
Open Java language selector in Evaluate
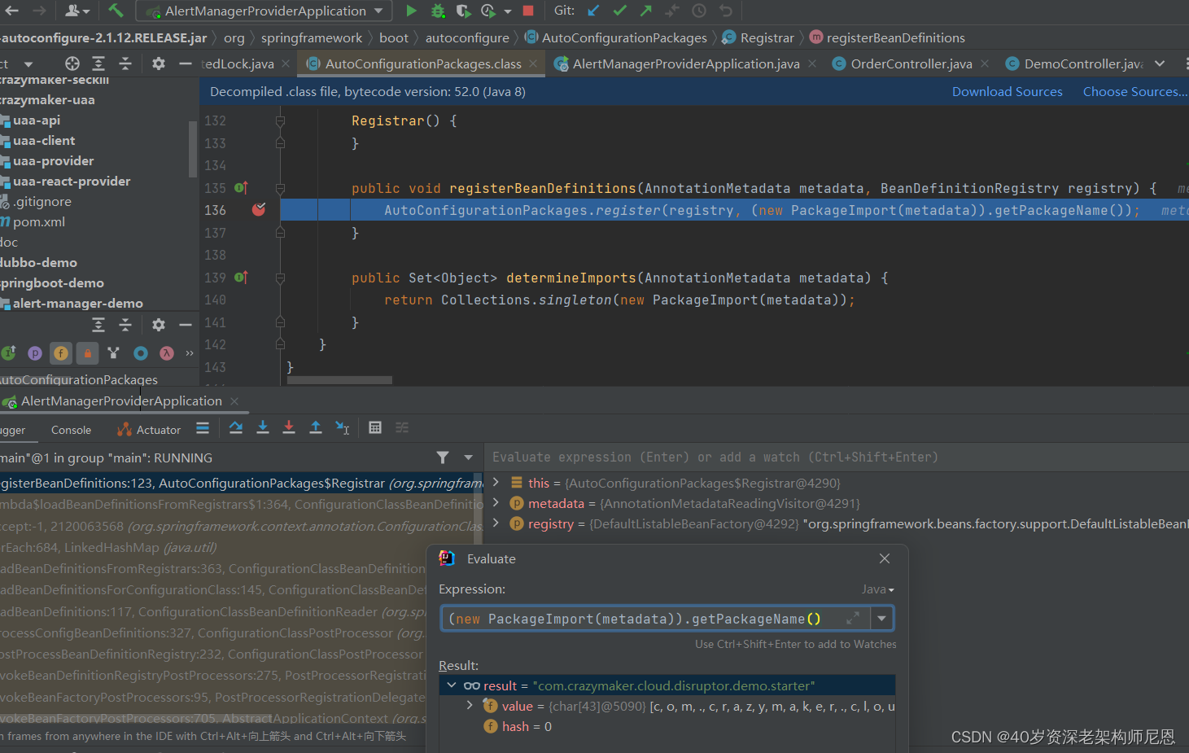point(878,589)
